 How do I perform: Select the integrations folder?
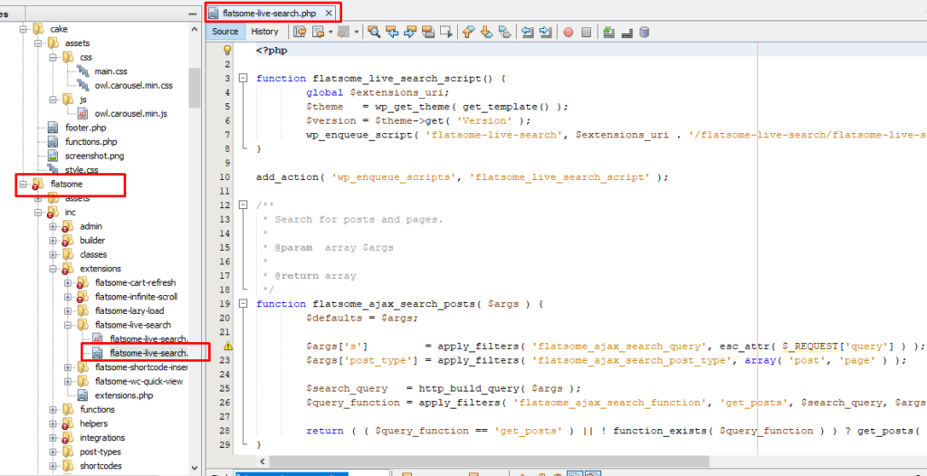click(x=102, y=438)
